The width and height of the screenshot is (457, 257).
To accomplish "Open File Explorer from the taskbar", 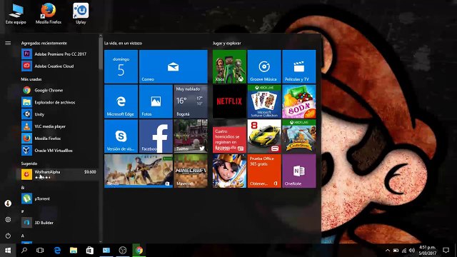I will (74, 251).
